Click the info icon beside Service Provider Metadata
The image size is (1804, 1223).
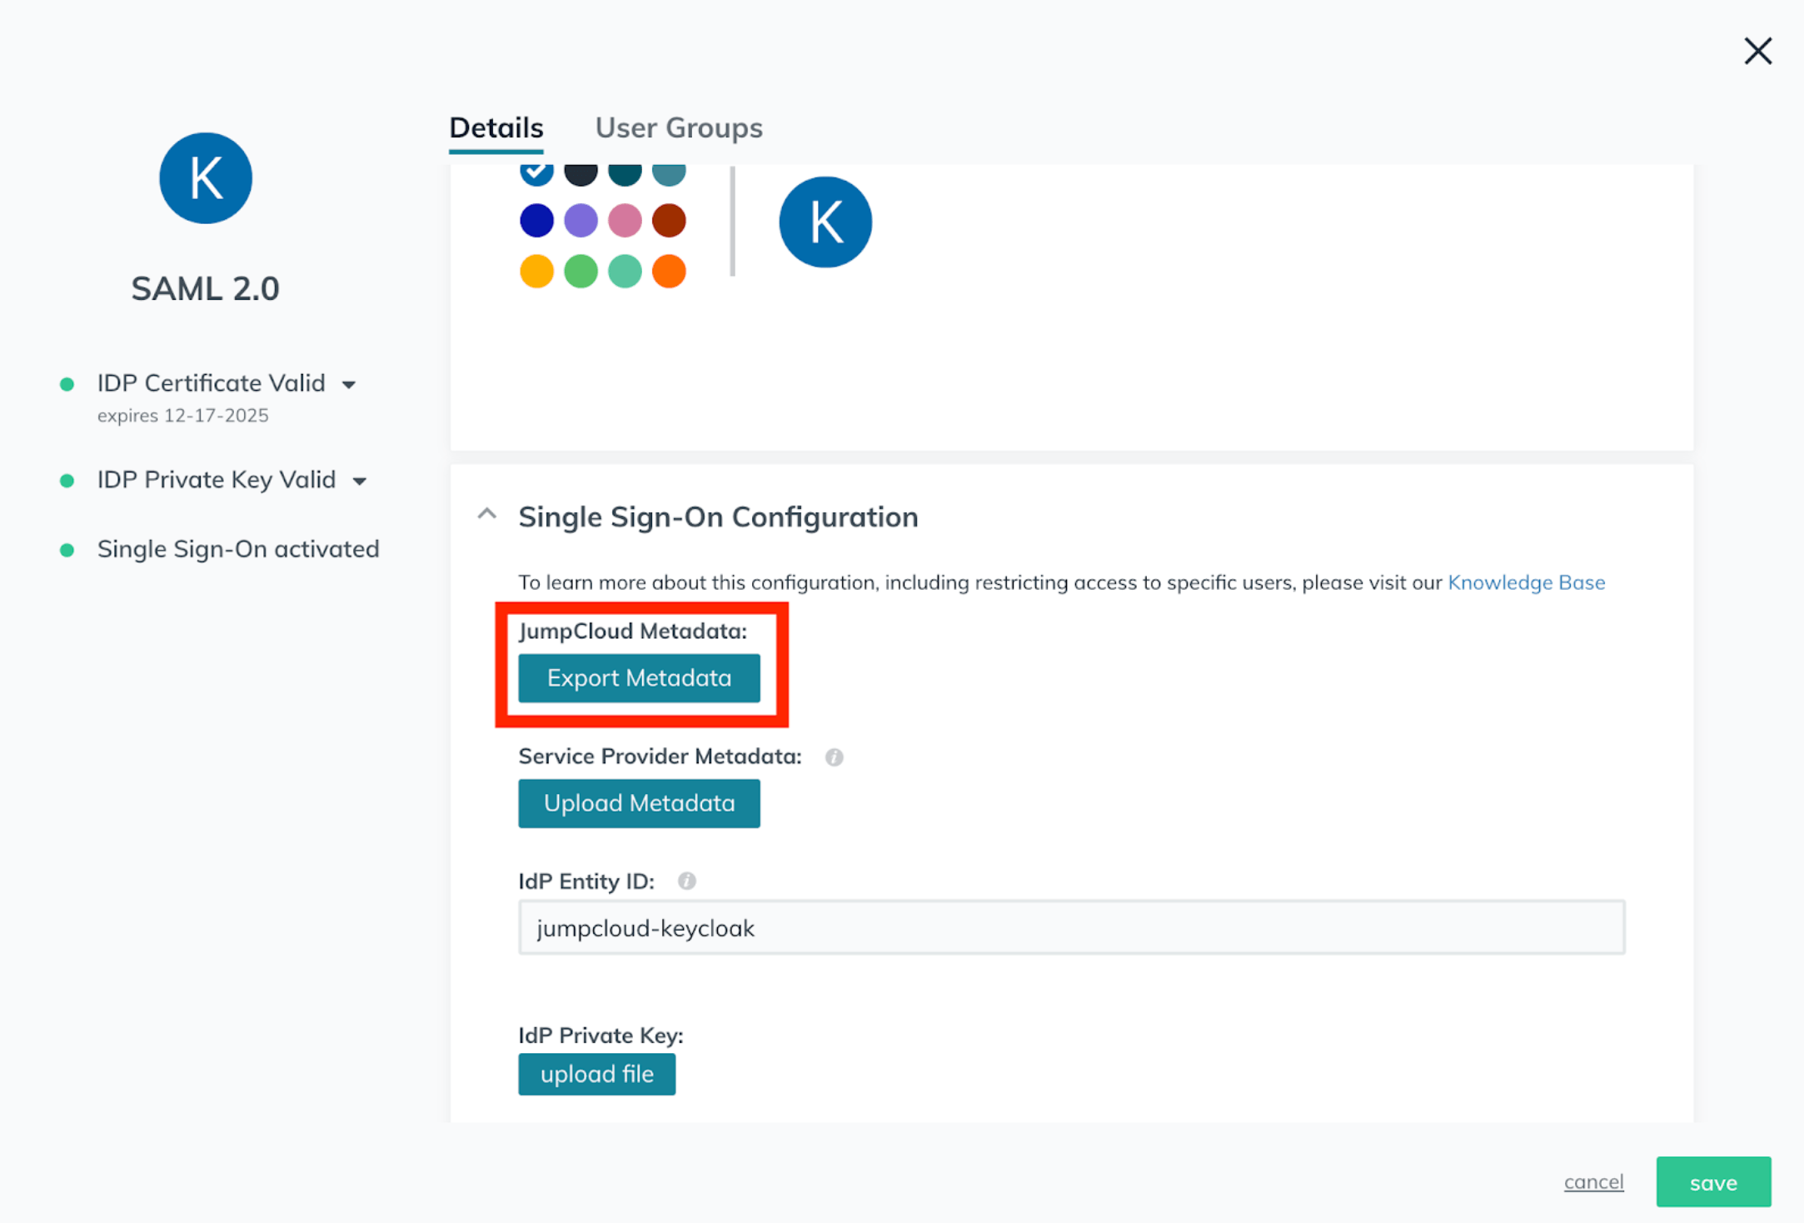(834, 756)
